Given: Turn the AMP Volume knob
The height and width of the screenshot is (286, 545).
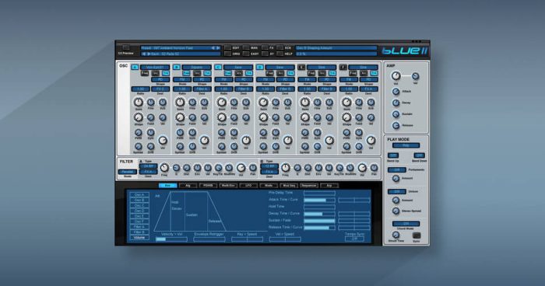Looking at the screenshot, I should [x=396, y=75].
